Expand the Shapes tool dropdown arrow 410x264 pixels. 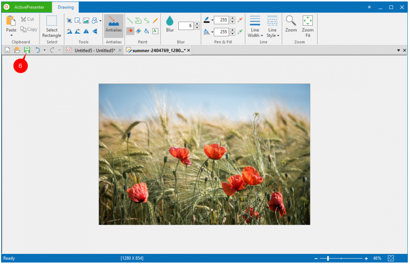click(100, 21)
